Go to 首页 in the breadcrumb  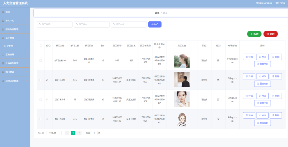pos(157,13)
